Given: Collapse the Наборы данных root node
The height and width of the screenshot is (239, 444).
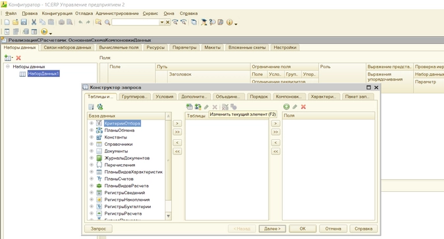Looking at the screenshot, I should click(8, 66).
